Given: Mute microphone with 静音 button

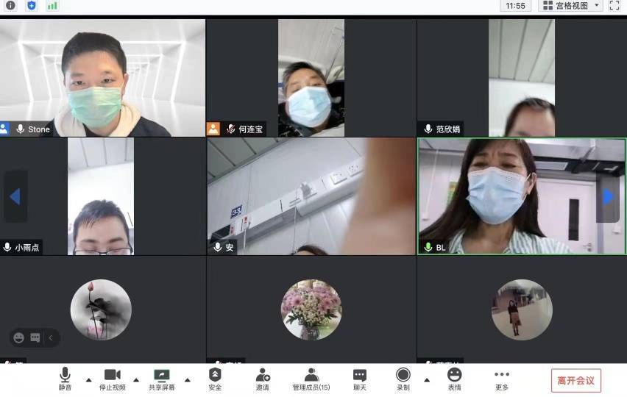Looking at the screenshot, I should 65,379.
